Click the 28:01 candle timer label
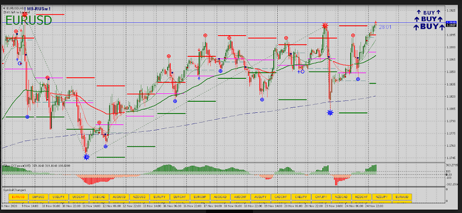Screen dimensions: 462x213 coord(385,27)
